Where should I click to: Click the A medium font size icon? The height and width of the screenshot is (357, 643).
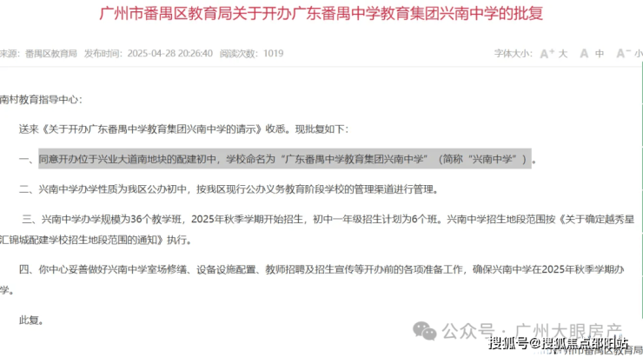coord(584,54)
